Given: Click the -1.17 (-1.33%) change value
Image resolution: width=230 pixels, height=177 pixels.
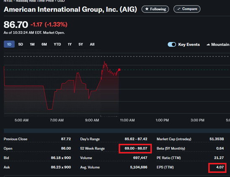Looking at the screenshot, I should (x=49, y=24).
